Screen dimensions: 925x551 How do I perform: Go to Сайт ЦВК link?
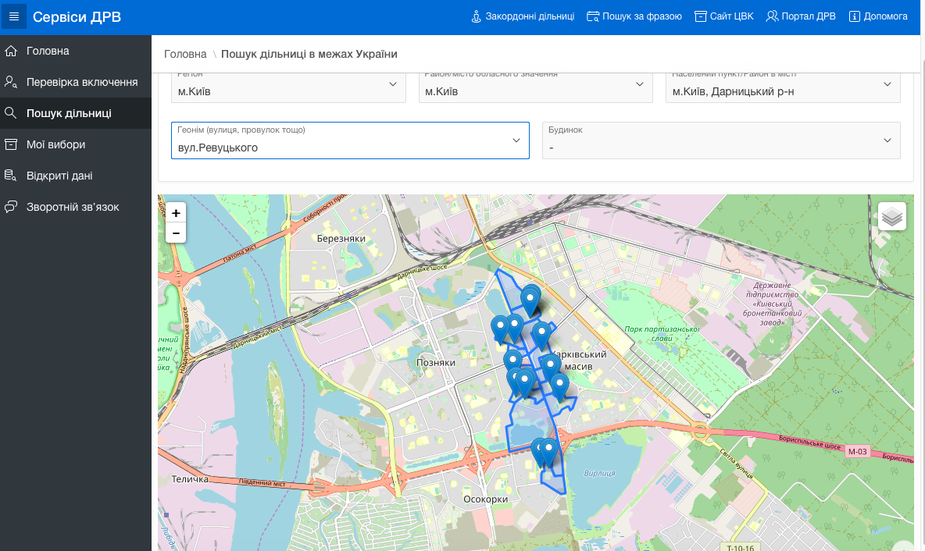[x=723, y=16]
